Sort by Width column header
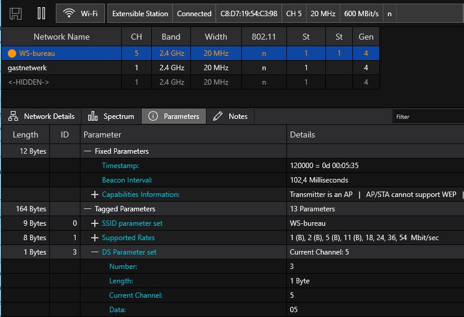This screenshot has width=464, height=317. pyautogui.click(x=216, y=37)
